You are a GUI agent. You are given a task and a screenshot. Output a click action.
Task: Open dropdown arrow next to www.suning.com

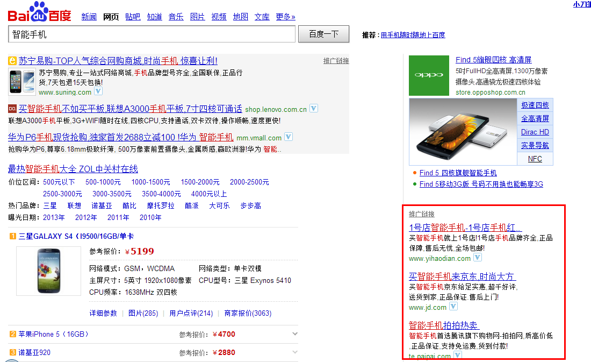(98, 91)
